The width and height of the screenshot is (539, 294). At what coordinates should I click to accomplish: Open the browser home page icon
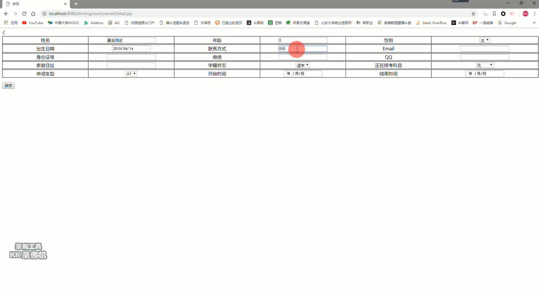coord(33,14)
